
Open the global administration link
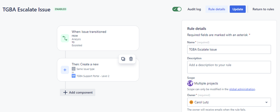pyautogui.click(x=242, y=89)
